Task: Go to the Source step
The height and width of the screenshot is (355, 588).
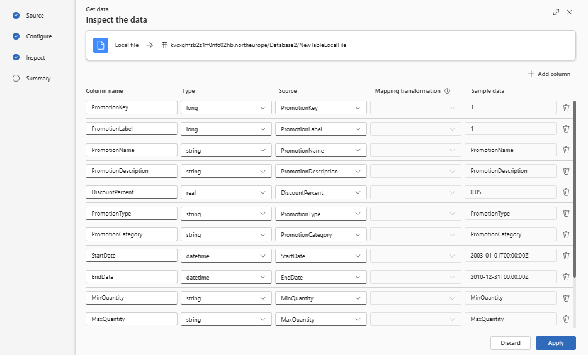Action: [x=35, y=15]
